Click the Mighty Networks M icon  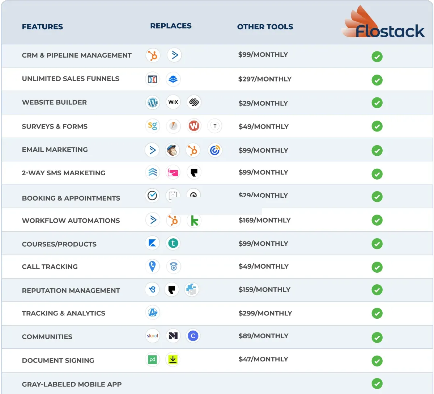pos(173,336)
